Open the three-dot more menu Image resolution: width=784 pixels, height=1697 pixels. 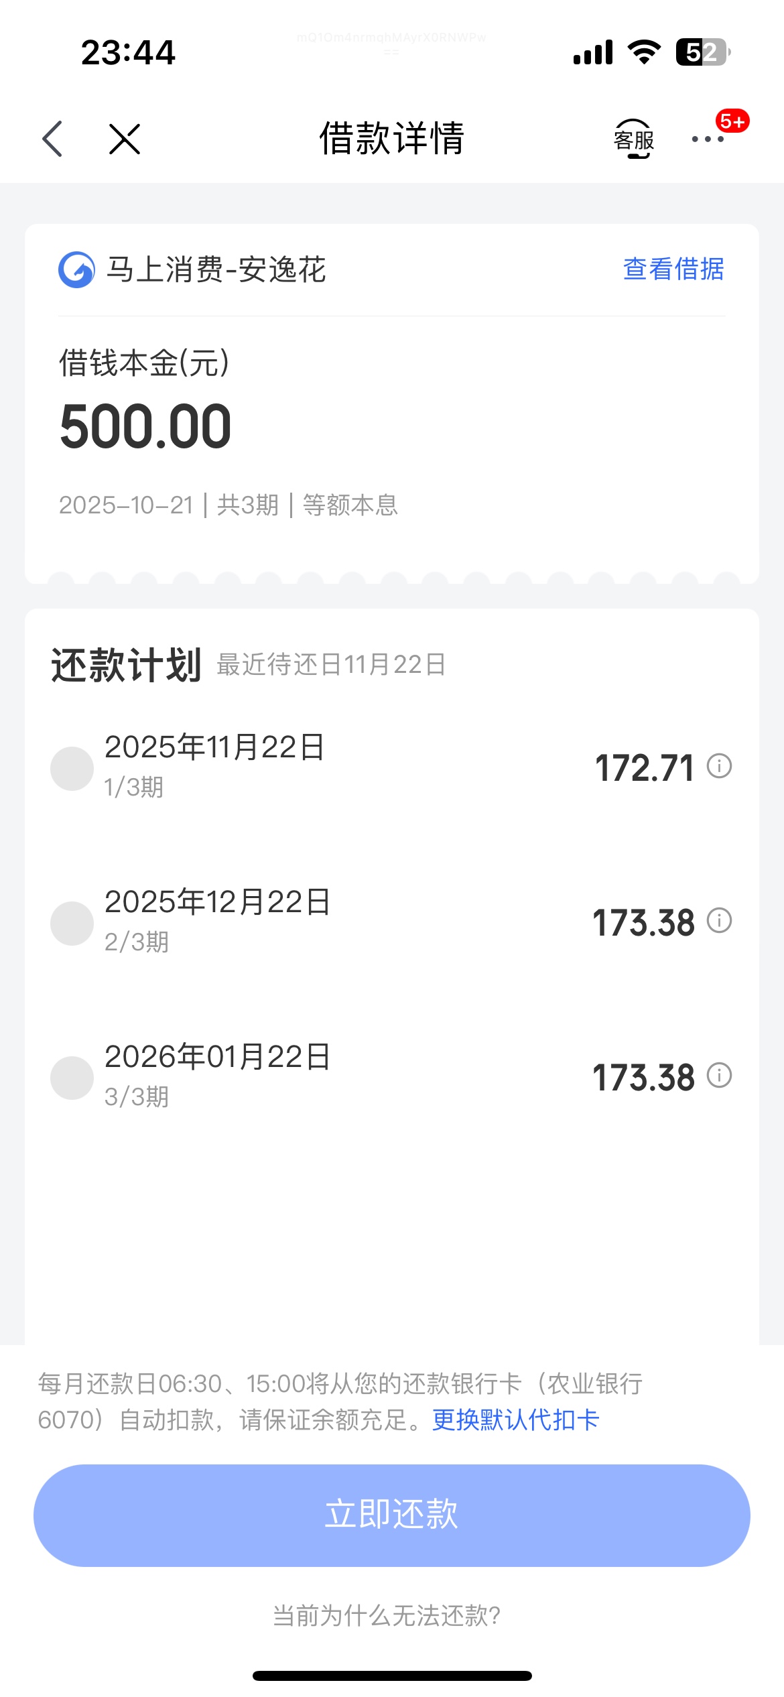click(x=707, y=139)
